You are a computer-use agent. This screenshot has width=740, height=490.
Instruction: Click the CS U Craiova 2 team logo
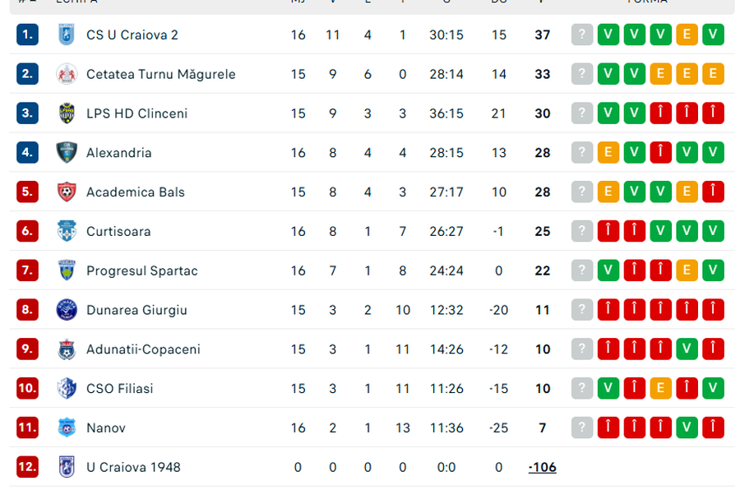(x=67, y=35)
